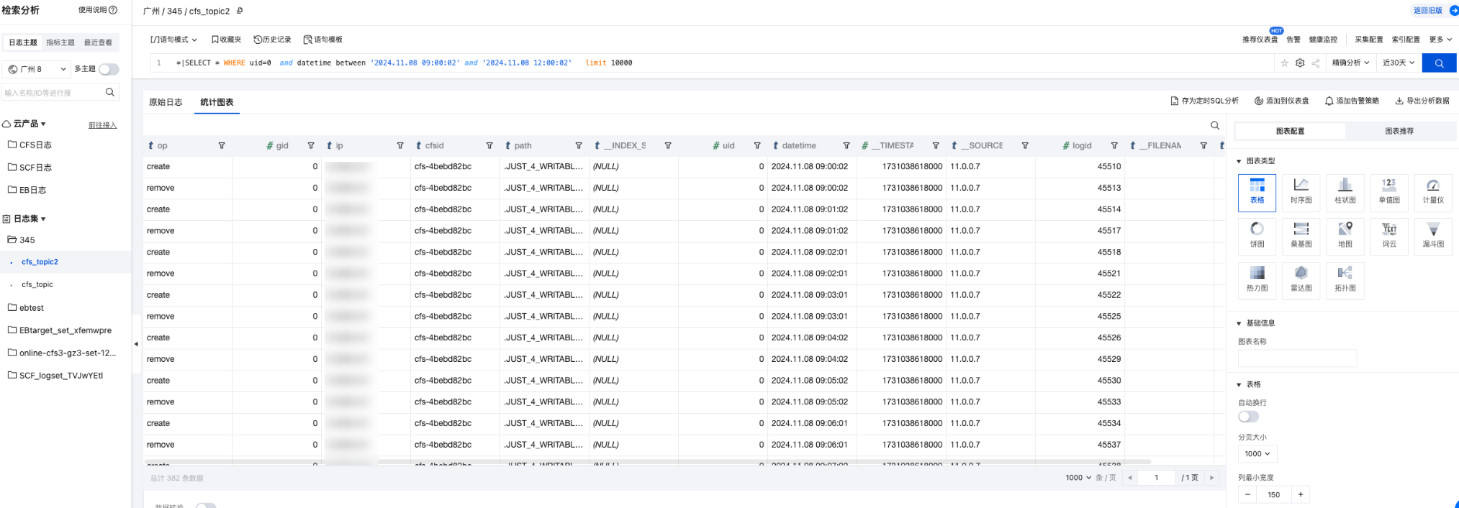Switch to the 原始日志 tab
Screen dimensions: 1459x508
click(166, 102)
